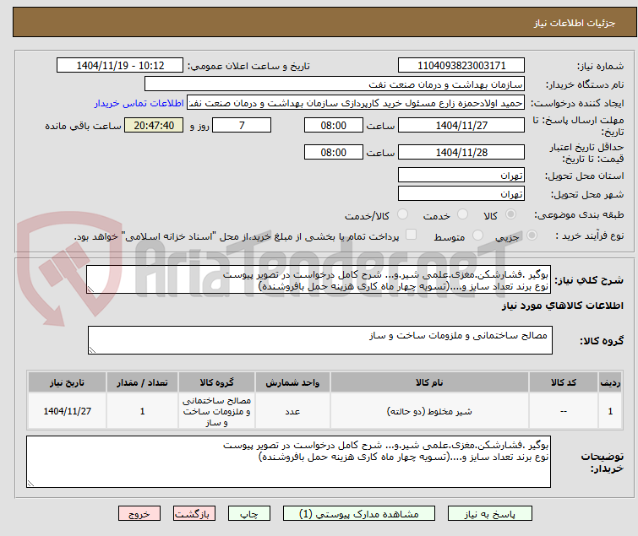This screenshot has width=638, height=536.
Task: Select the جزیی purchase type radio
Action: (x=532, y=236)
